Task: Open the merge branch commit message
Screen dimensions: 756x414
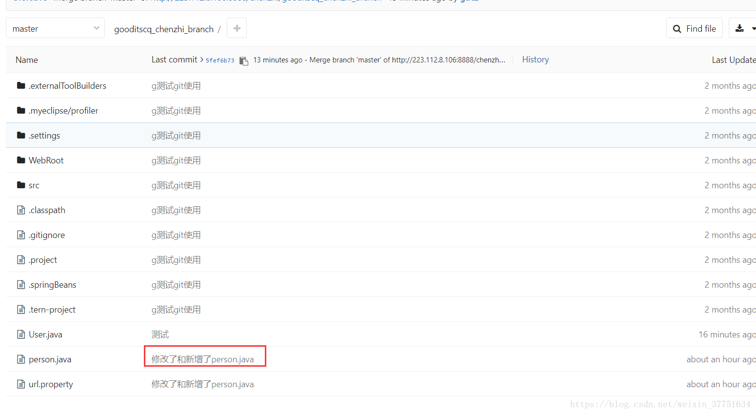Action: coord(407,60)
